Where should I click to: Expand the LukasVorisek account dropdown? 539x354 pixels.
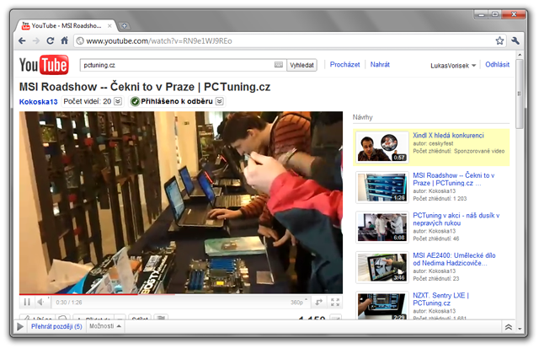(453, 66)
